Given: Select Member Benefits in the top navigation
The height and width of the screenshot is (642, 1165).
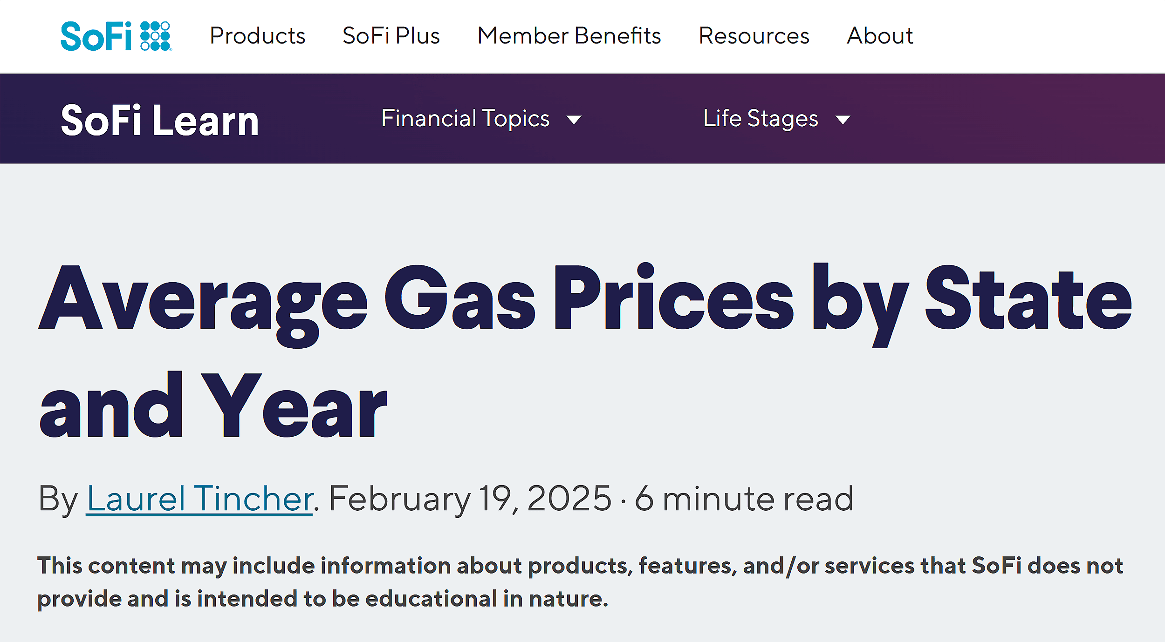Looking at the screenshot, I should tap(569, 36).
